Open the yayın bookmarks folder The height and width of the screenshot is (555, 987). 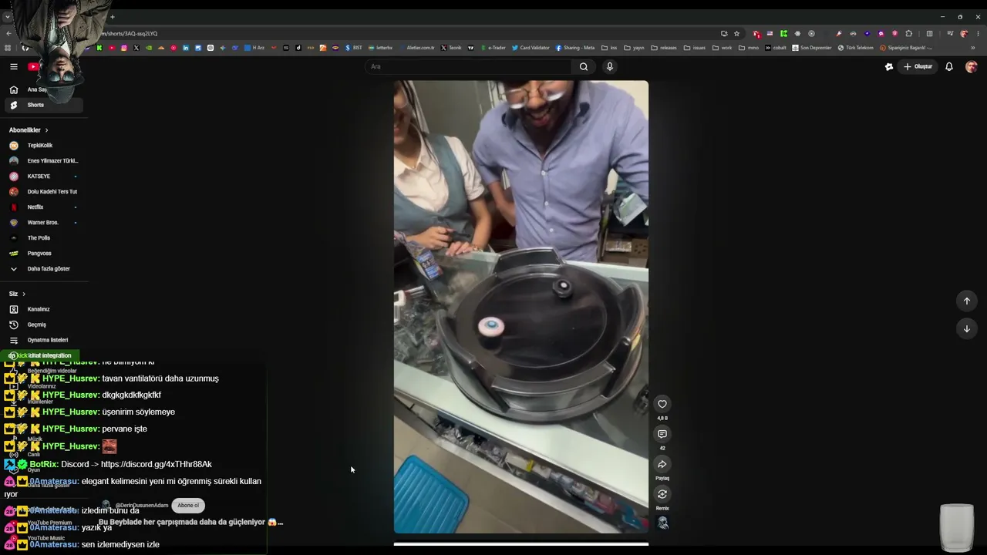pos(634,48)
